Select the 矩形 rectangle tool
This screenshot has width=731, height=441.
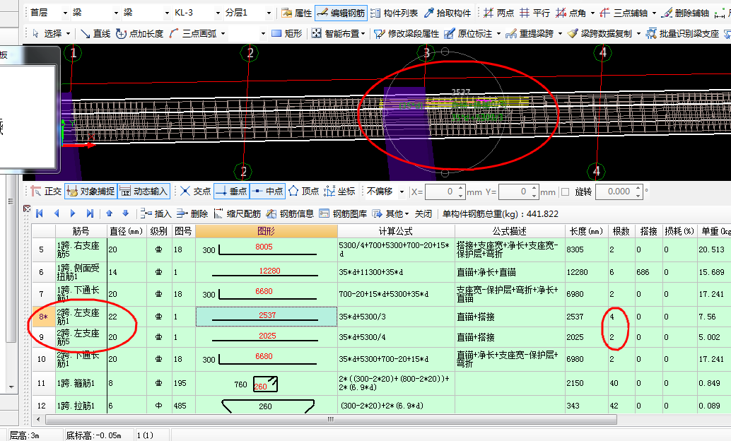click(x=287, y=33)
